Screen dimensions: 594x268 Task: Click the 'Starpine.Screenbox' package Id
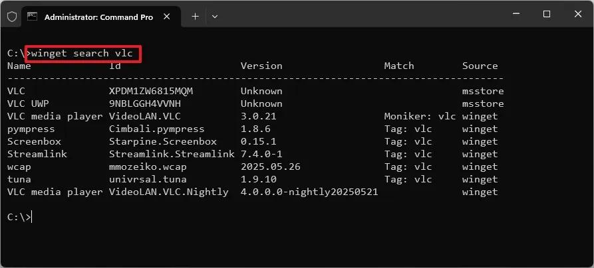coord(160,141)
